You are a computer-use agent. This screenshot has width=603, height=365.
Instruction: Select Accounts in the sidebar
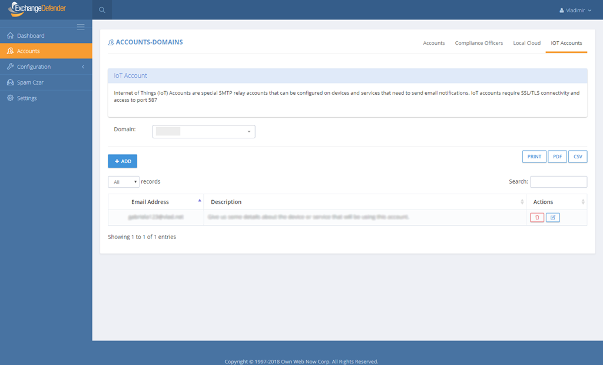pos(28,51)
